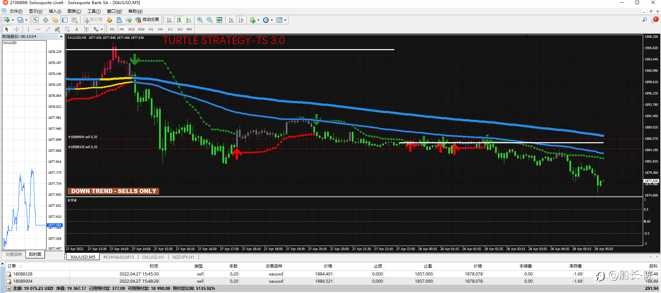
Task: Switch chart to bar chart
Action: [169, 20]
